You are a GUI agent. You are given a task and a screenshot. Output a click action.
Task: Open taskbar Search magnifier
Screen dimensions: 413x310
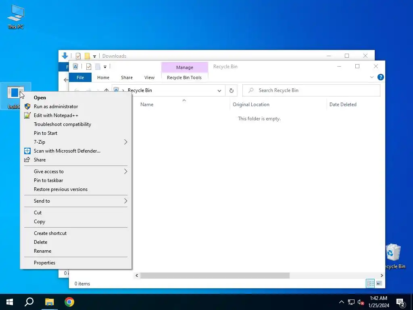coord(29,302)
